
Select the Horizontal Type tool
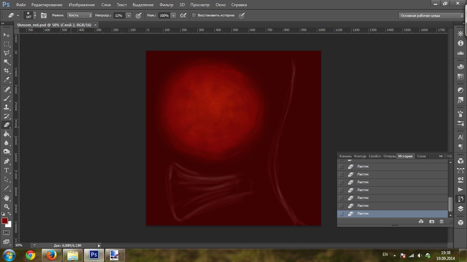[6, 170]
